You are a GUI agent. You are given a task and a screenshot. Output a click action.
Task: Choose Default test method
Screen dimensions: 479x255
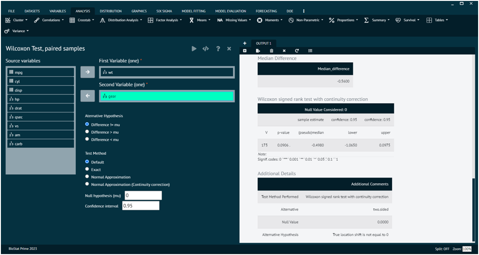pyautogui.click(x=87, y=162)
